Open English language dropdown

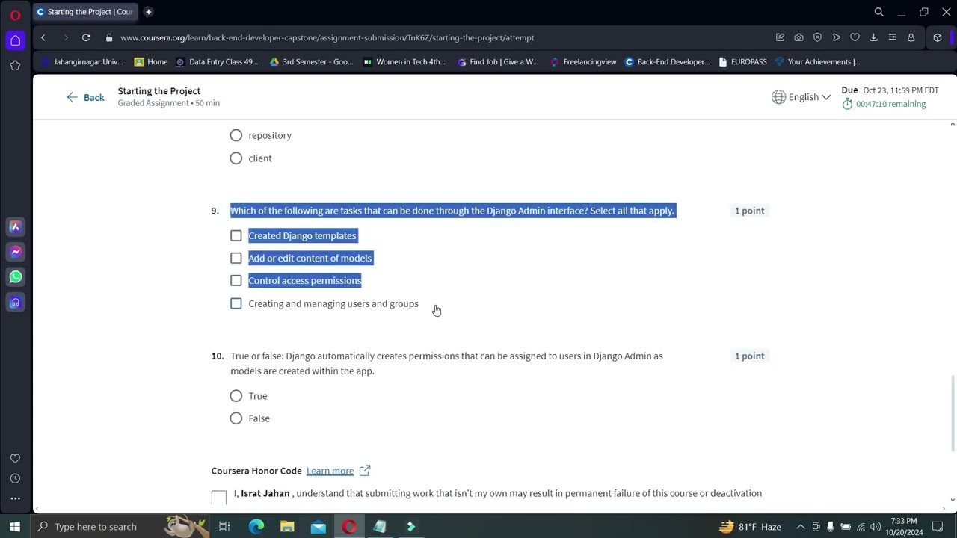801,97
